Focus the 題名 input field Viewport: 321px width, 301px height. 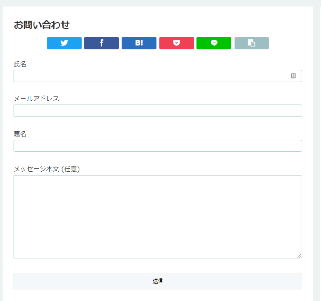158,146
